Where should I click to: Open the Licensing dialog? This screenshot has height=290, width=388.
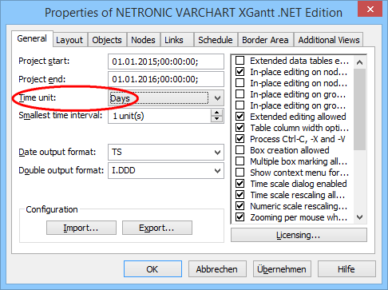pyautogui.click(x=299, y=235)
